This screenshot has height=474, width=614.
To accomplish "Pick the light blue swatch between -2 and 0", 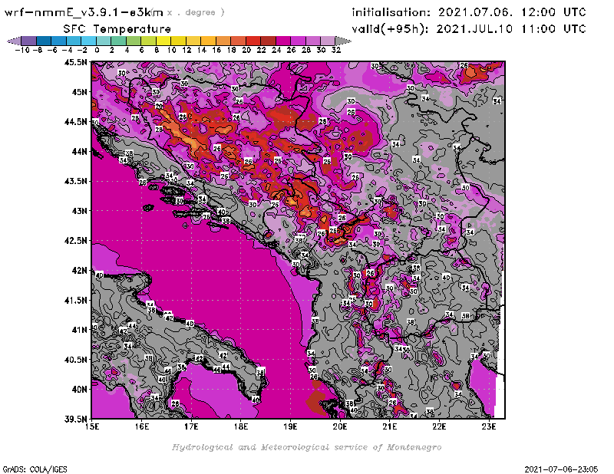I will (89, 41).
